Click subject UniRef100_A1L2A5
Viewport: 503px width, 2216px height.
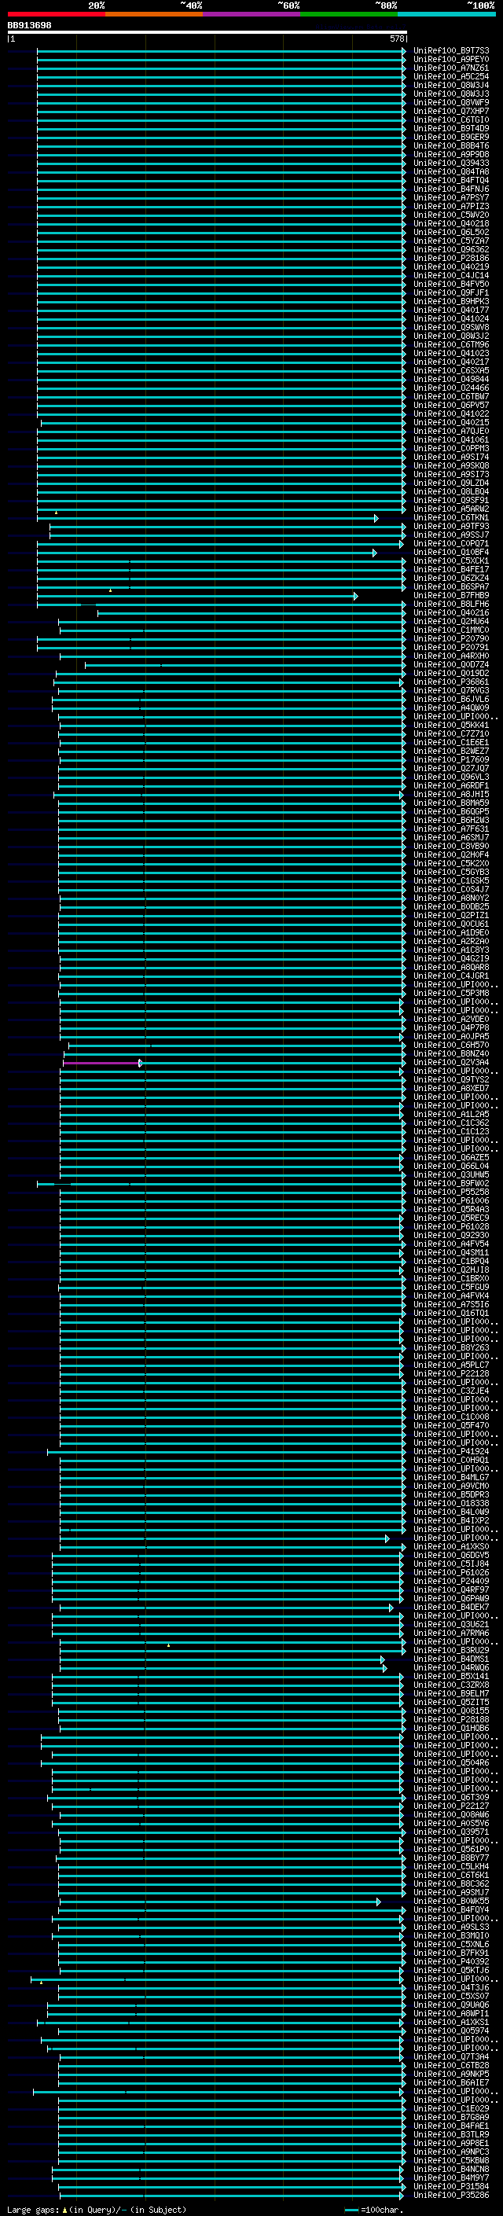(451, 1114)
